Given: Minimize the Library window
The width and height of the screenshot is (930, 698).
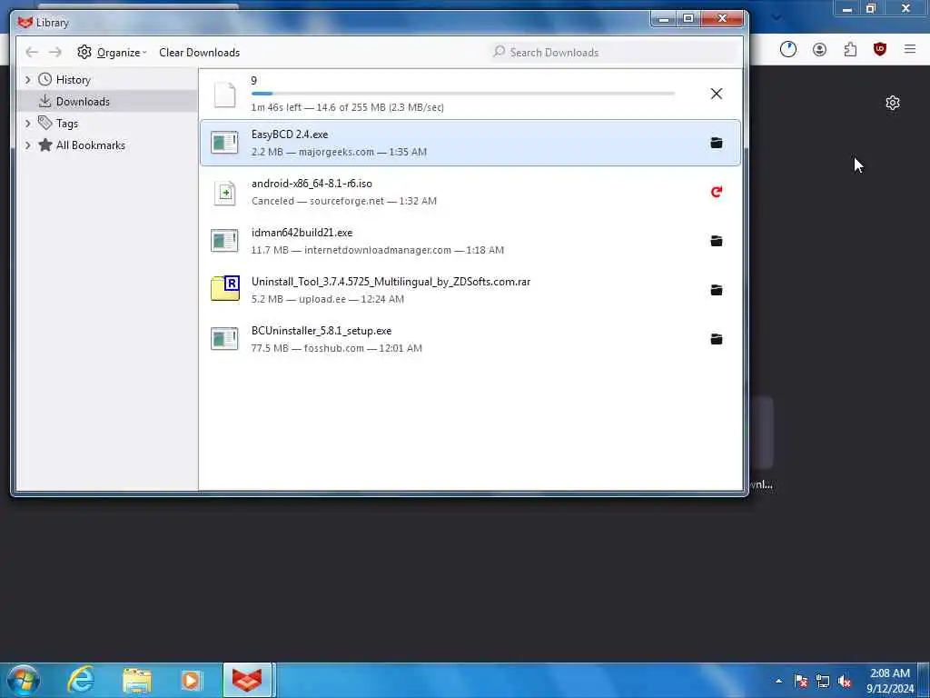Looking at the screenshot, I should [x=664, y=19].
